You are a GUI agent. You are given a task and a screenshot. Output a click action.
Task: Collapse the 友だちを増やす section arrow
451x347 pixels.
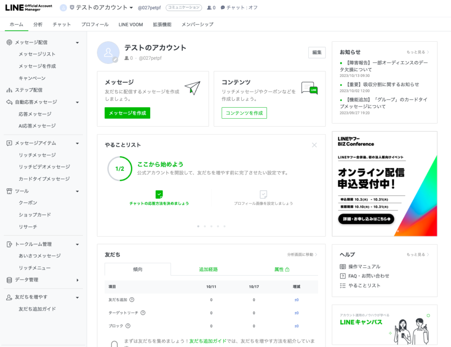pos(78,298)
